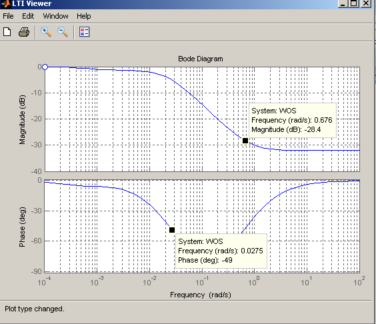The height and width of the screenshot is (324, 376).
Task: Click the Frequency (rad/s) axis label
Action: click(201, 295)
